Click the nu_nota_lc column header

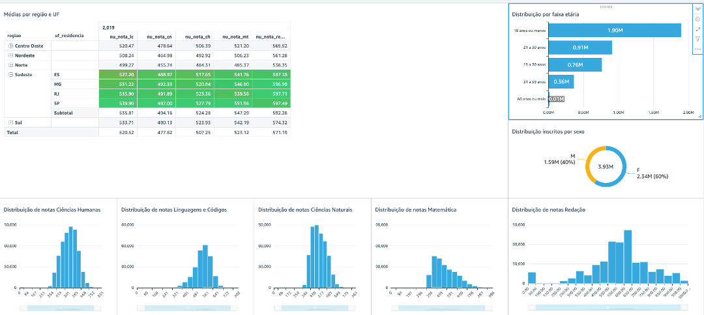pyautogui.click(x=122, y=36)
